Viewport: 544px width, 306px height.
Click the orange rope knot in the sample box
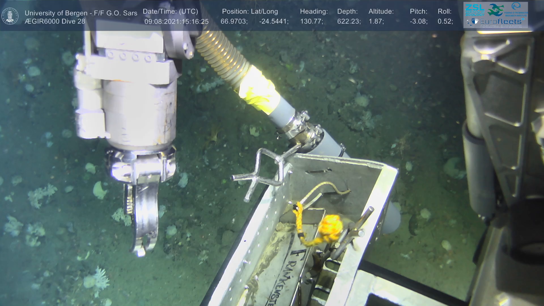(x=331, y=224)
